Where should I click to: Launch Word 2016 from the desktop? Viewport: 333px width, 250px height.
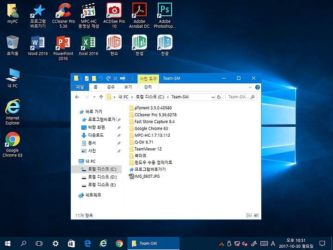pos(38,46)
